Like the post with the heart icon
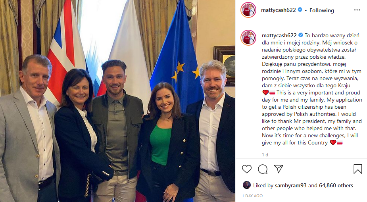 [x=247, y=169]
